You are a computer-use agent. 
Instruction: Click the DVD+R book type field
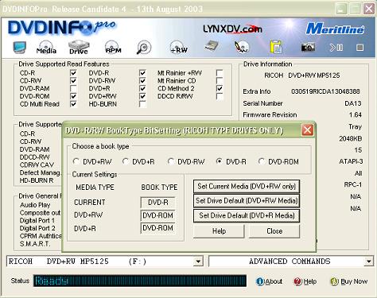coord(157,228)
